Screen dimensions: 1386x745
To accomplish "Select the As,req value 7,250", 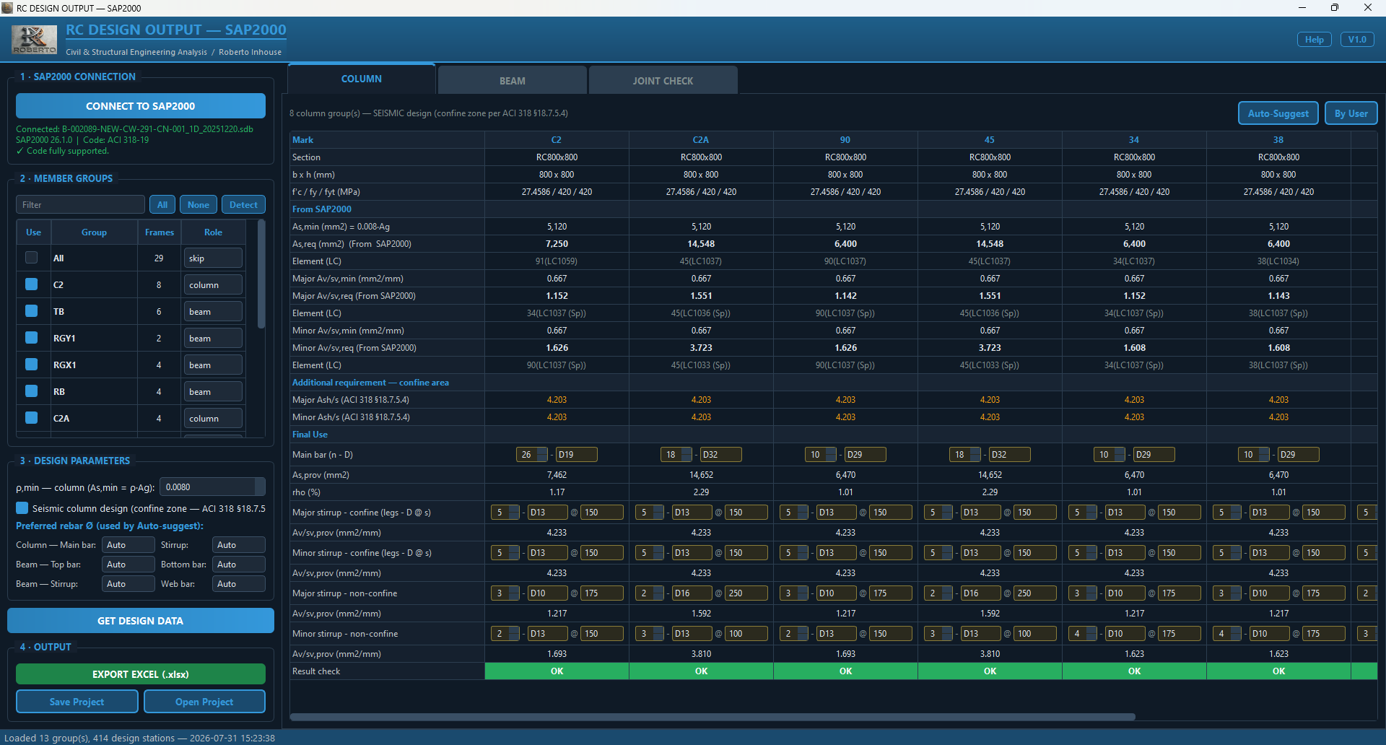I will click(557, 244).
